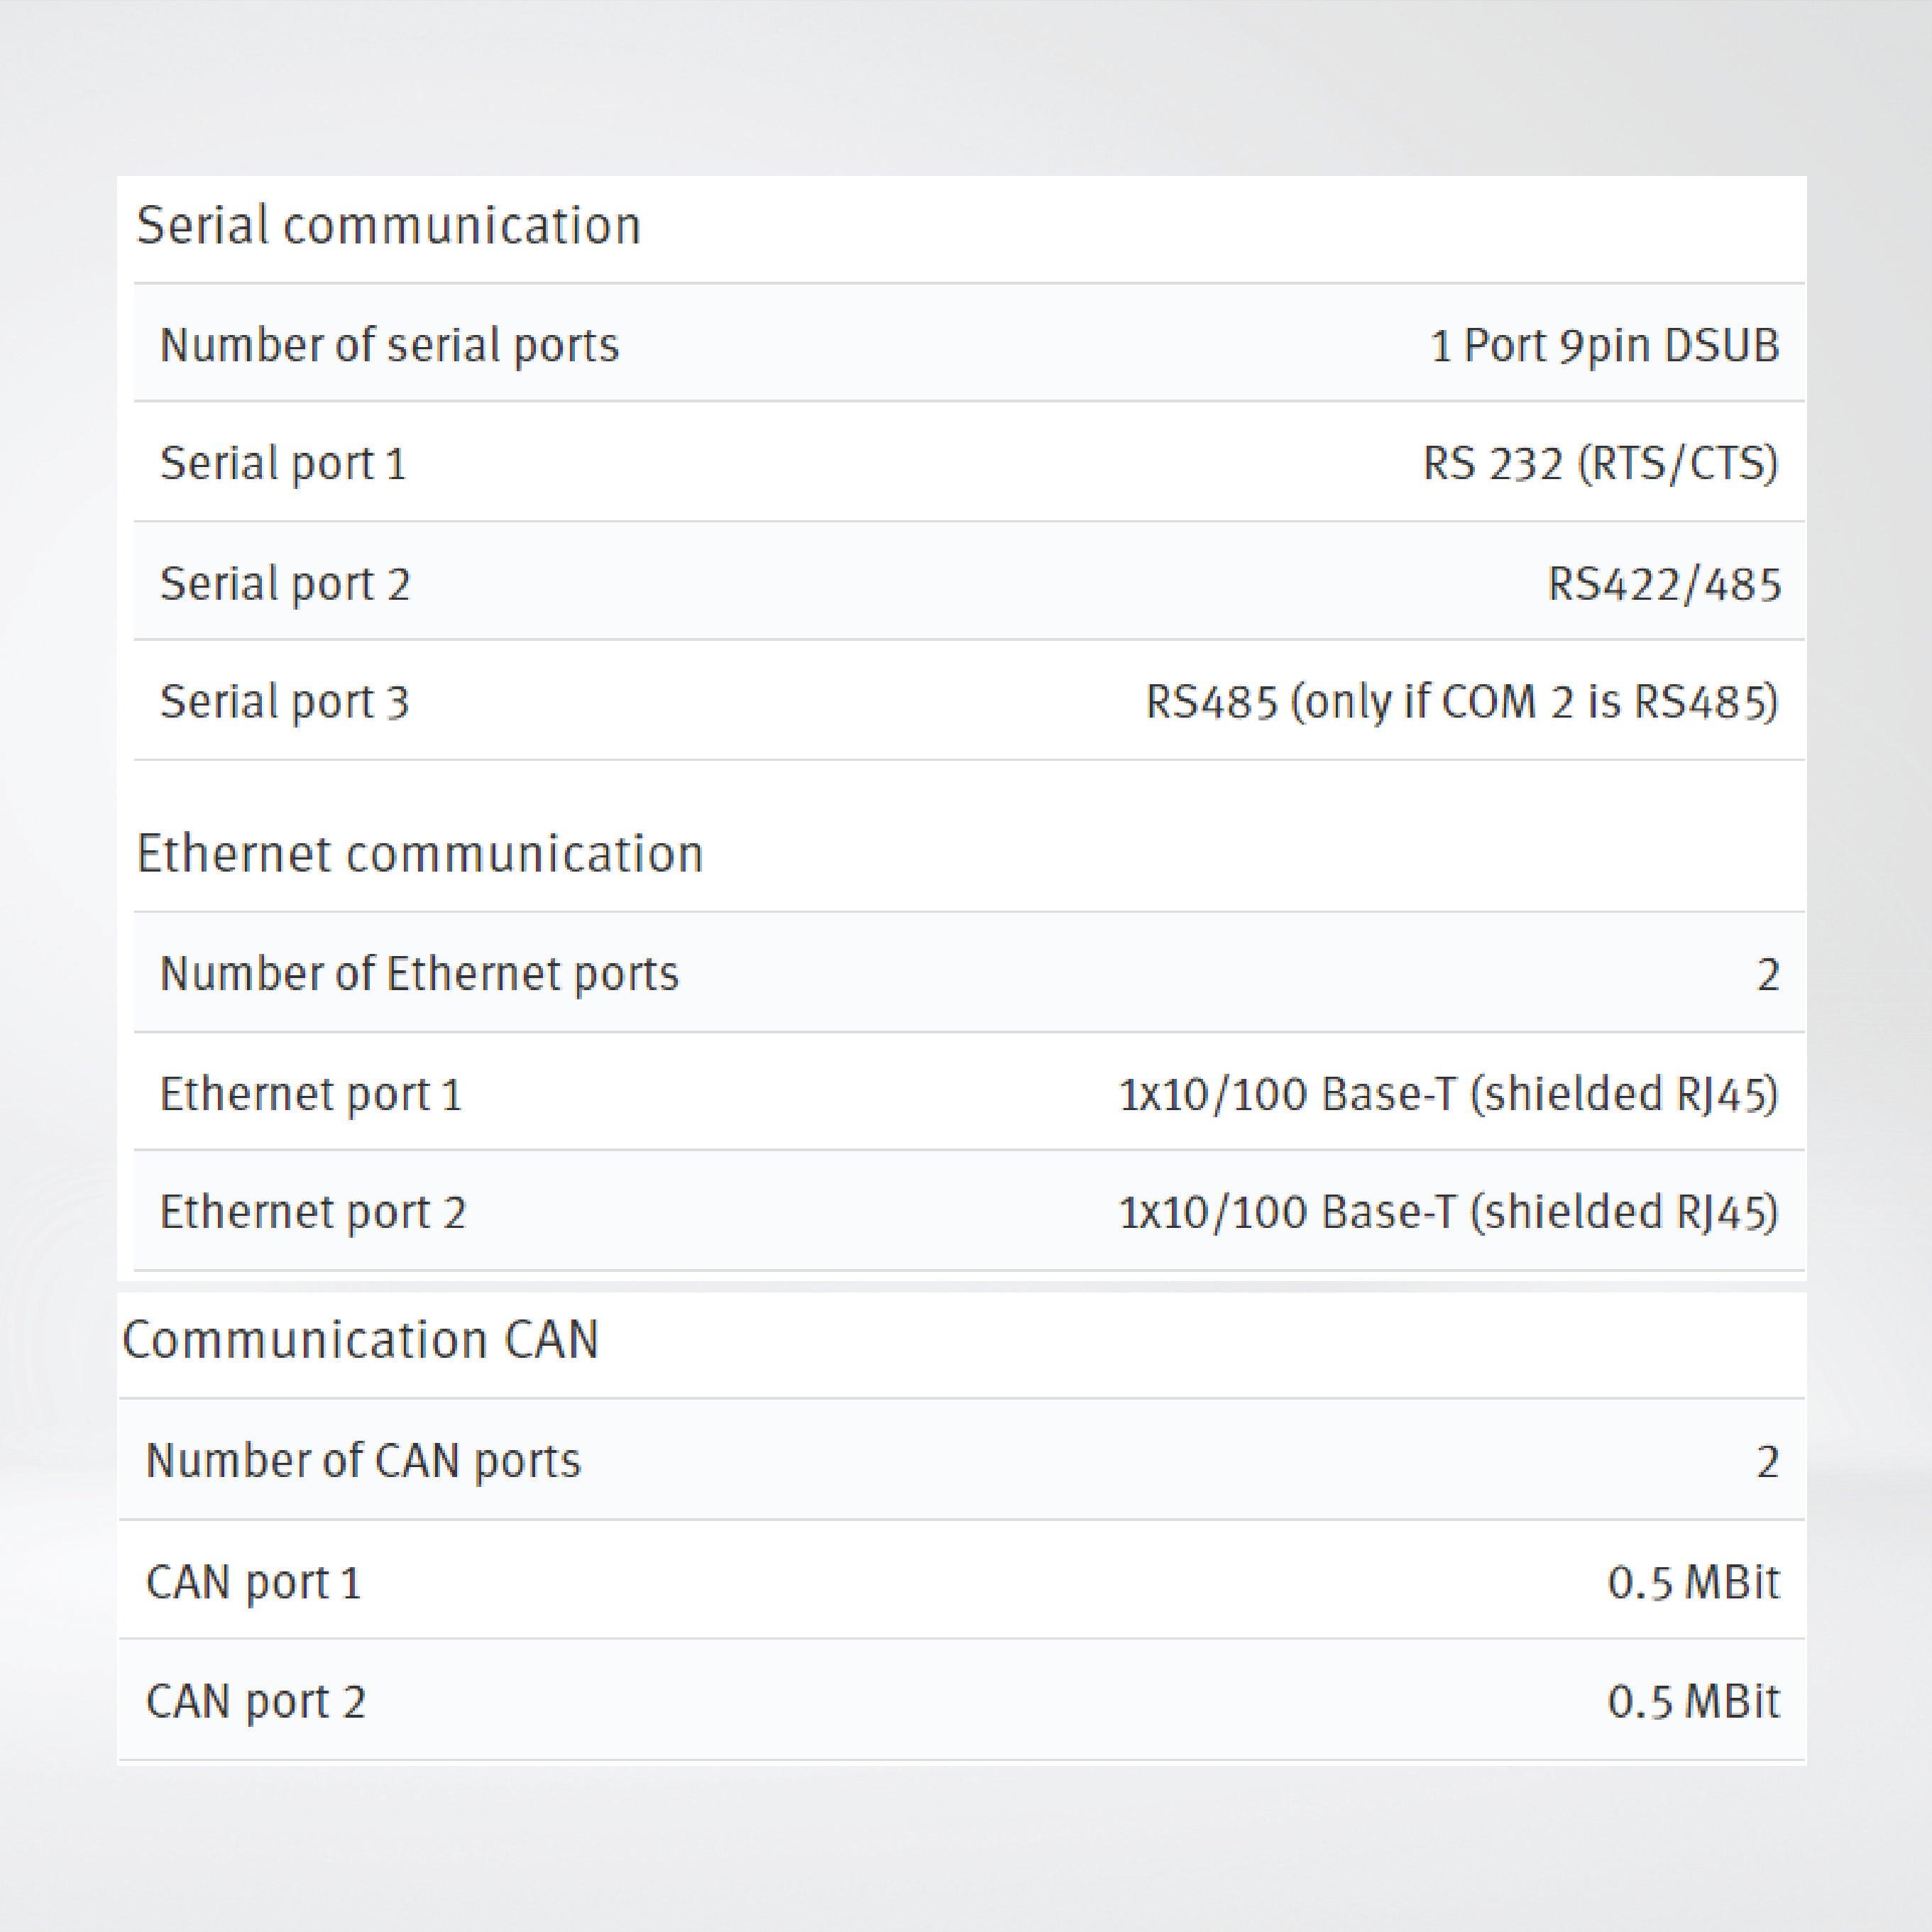Click the CAN port 2 row label
The width and height of the screenshot is (1932, 1932).
click(x=256, y=1701)
